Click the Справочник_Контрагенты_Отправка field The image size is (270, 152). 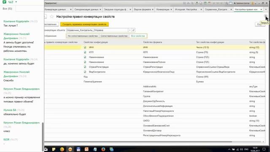97,30
